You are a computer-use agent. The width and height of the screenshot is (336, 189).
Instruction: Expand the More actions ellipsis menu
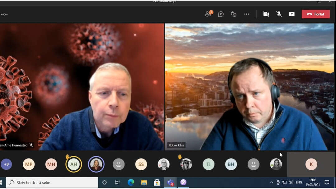246,14
